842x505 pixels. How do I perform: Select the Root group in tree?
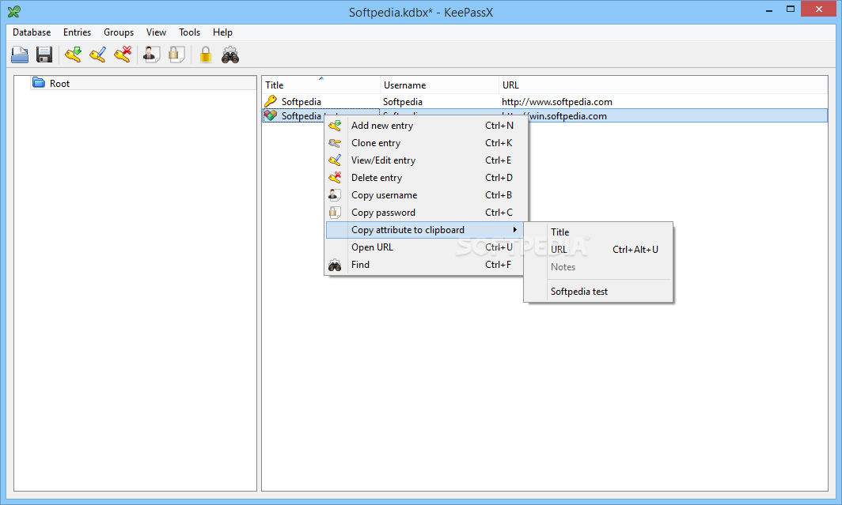pos(59,83)
